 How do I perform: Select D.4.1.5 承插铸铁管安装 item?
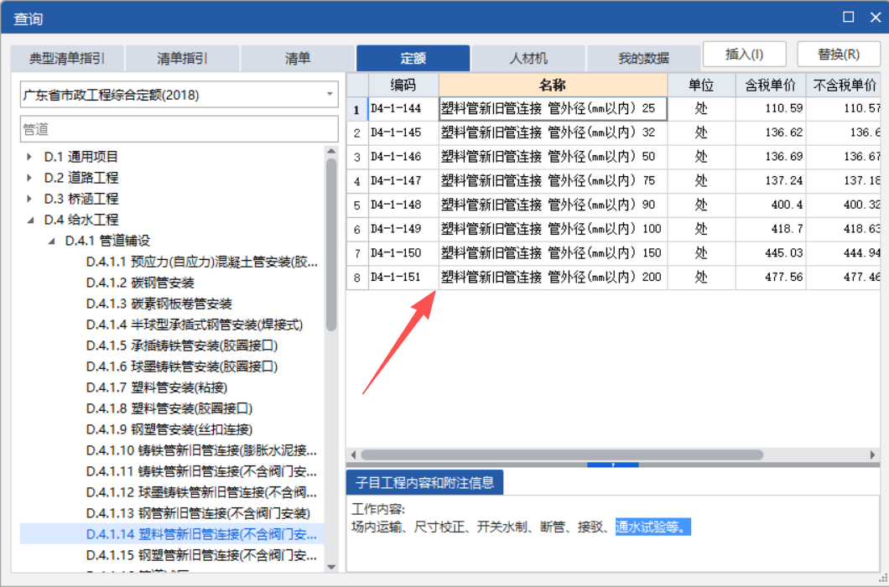tap(181, 345)
